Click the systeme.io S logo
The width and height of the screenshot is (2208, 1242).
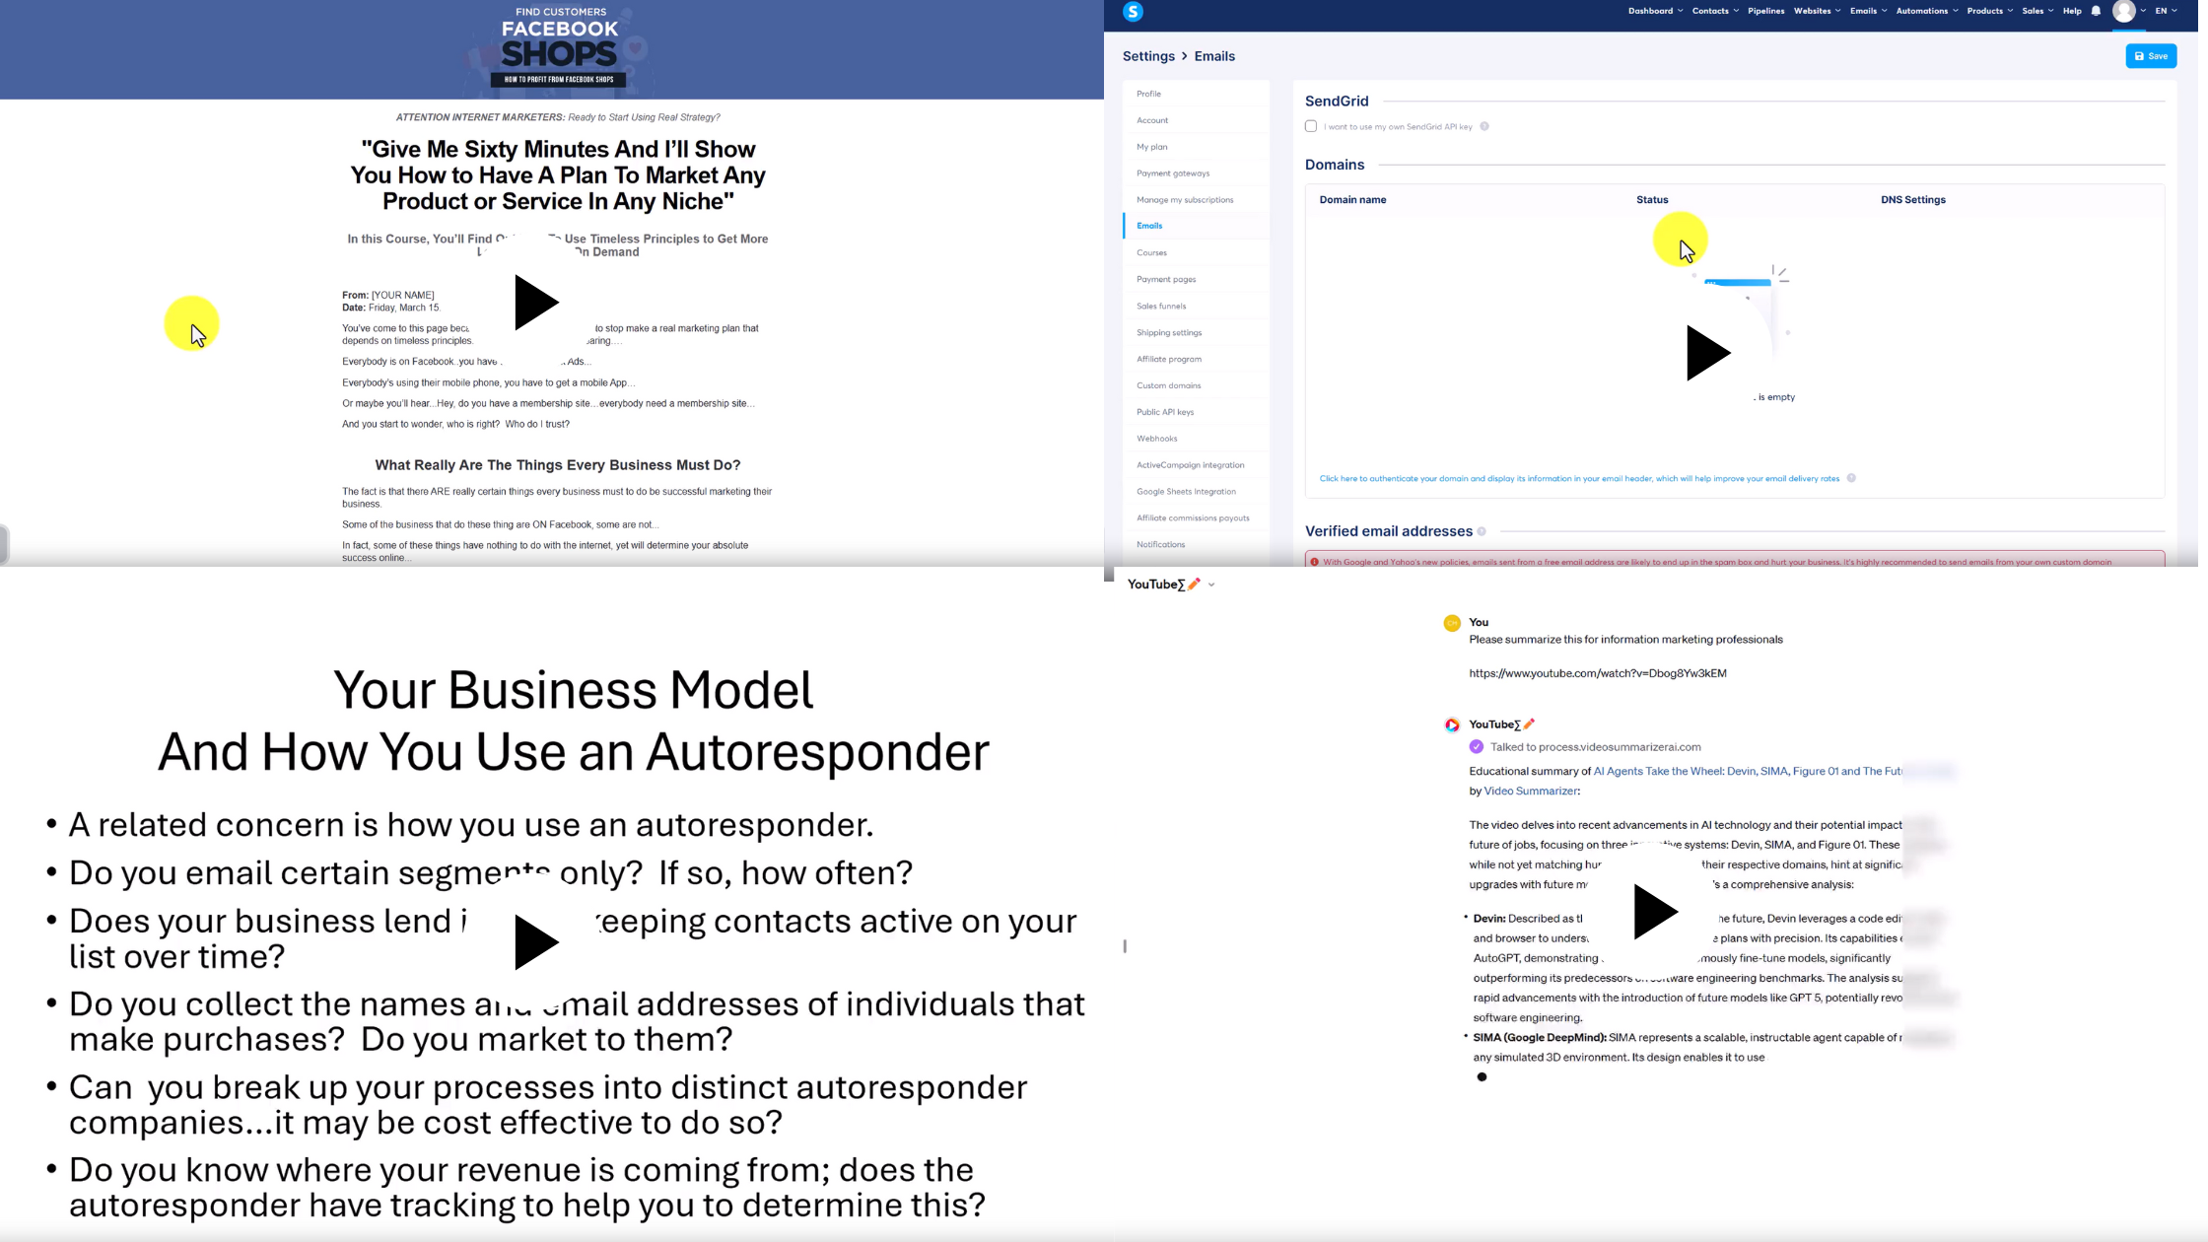(x=1133, y=12)
